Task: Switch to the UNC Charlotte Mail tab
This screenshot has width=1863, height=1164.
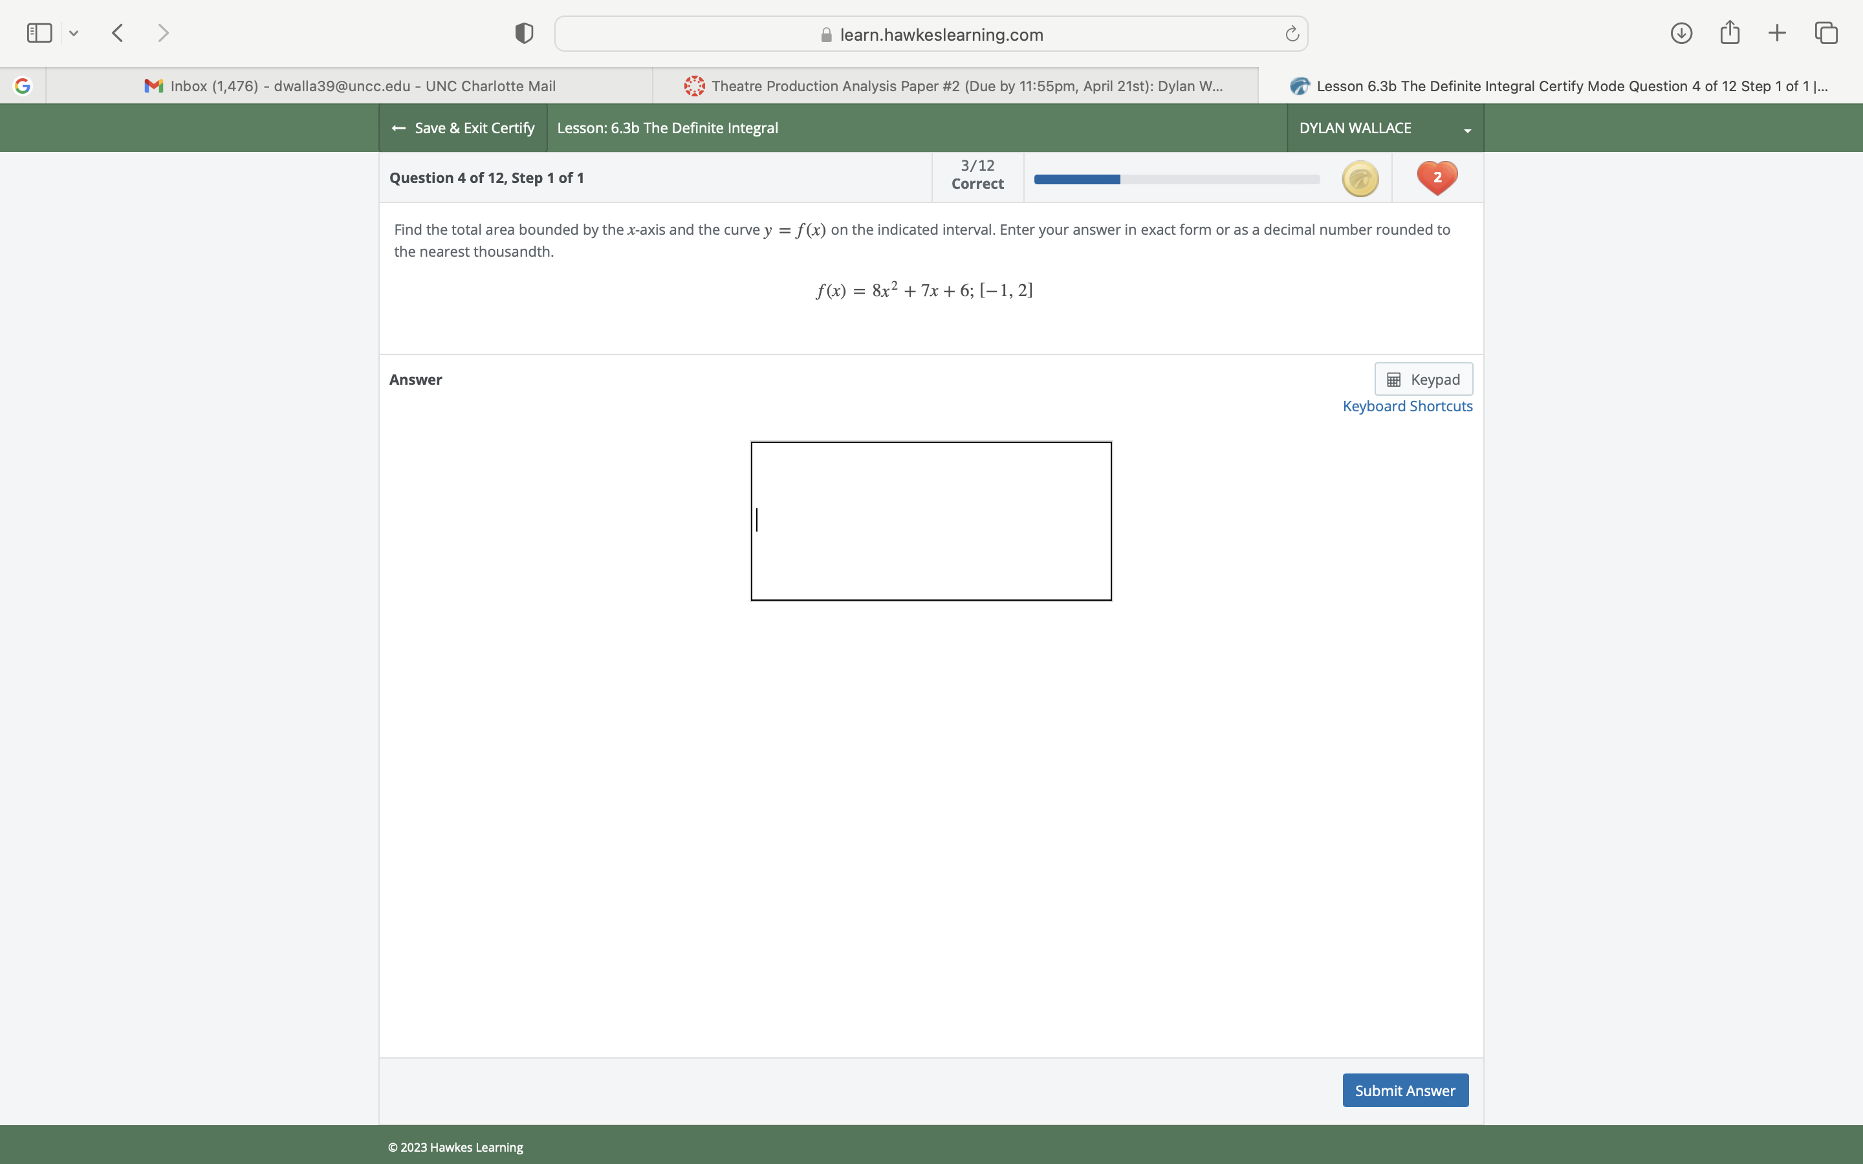Action: 349,86
